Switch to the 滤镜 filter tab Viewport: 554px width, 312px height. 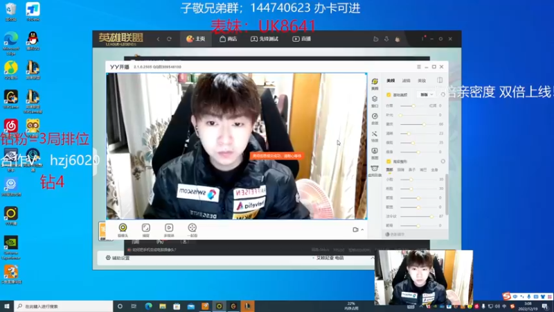(406, 80)
